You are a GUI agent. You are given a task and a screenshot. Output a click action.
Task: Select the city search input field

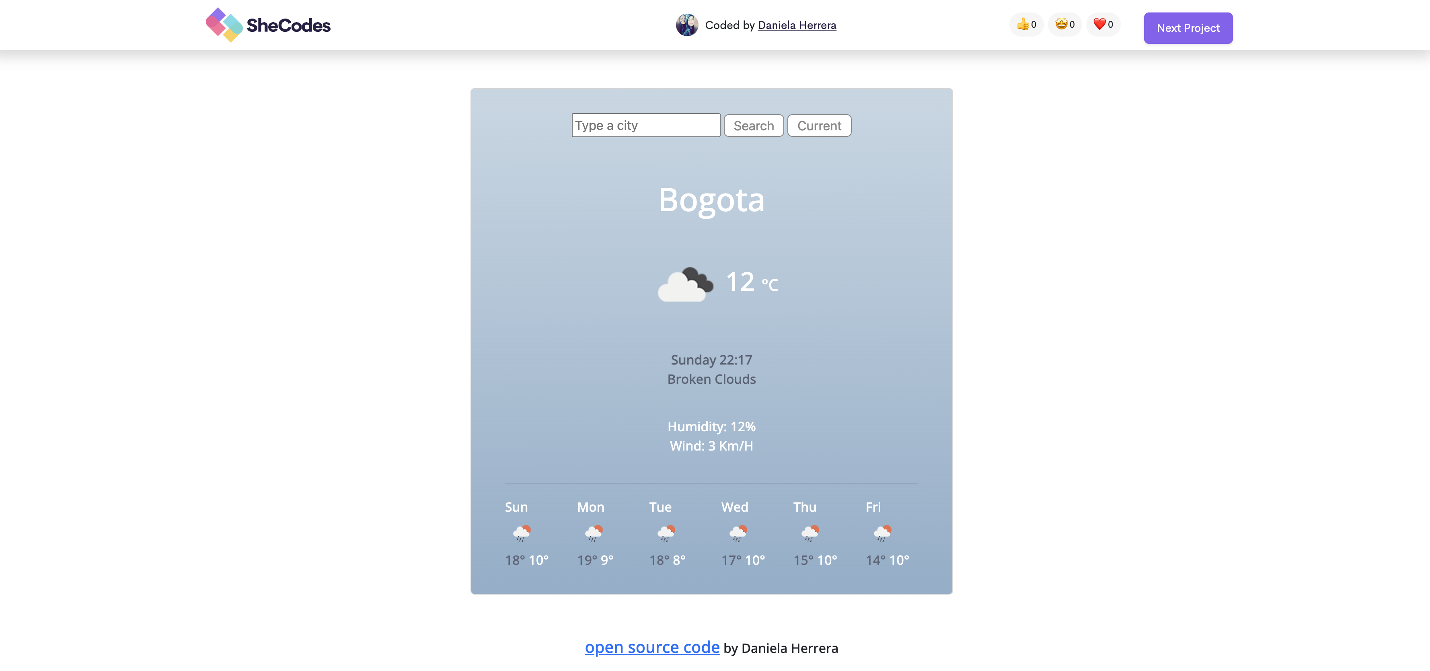[645, 125]
